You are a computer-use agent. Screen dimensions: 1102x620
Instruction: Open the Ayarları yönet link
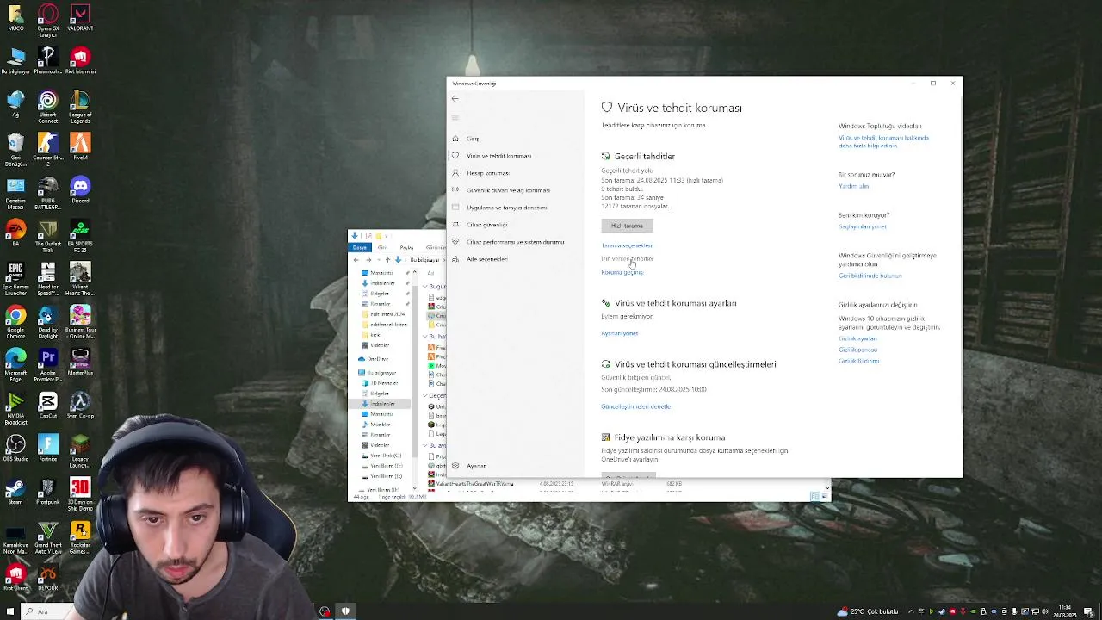620,333
